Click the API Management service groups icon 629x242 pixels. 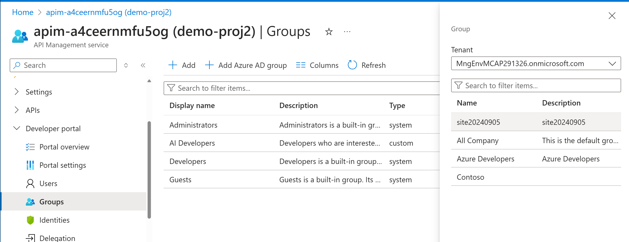tap(20, 36)
